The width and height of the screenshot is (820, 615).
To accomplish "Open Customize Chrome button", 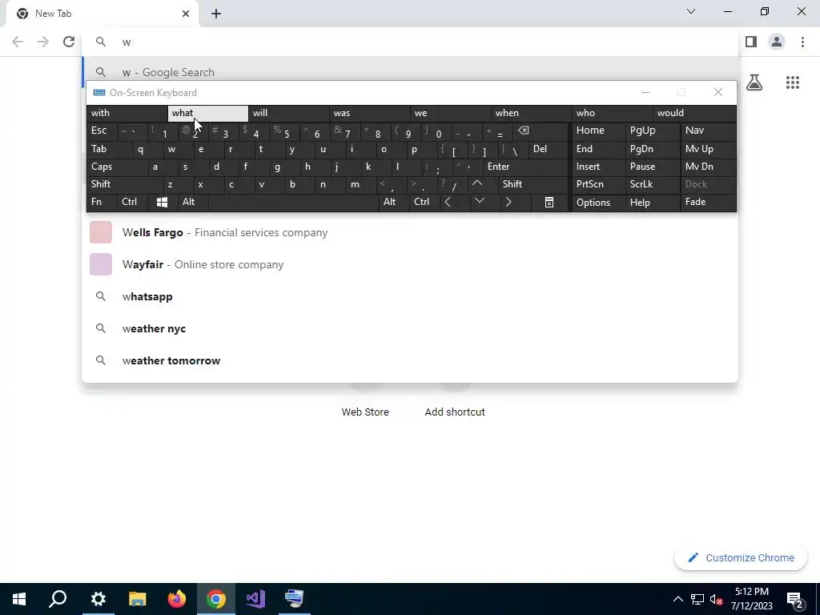I will pos(741,557).
